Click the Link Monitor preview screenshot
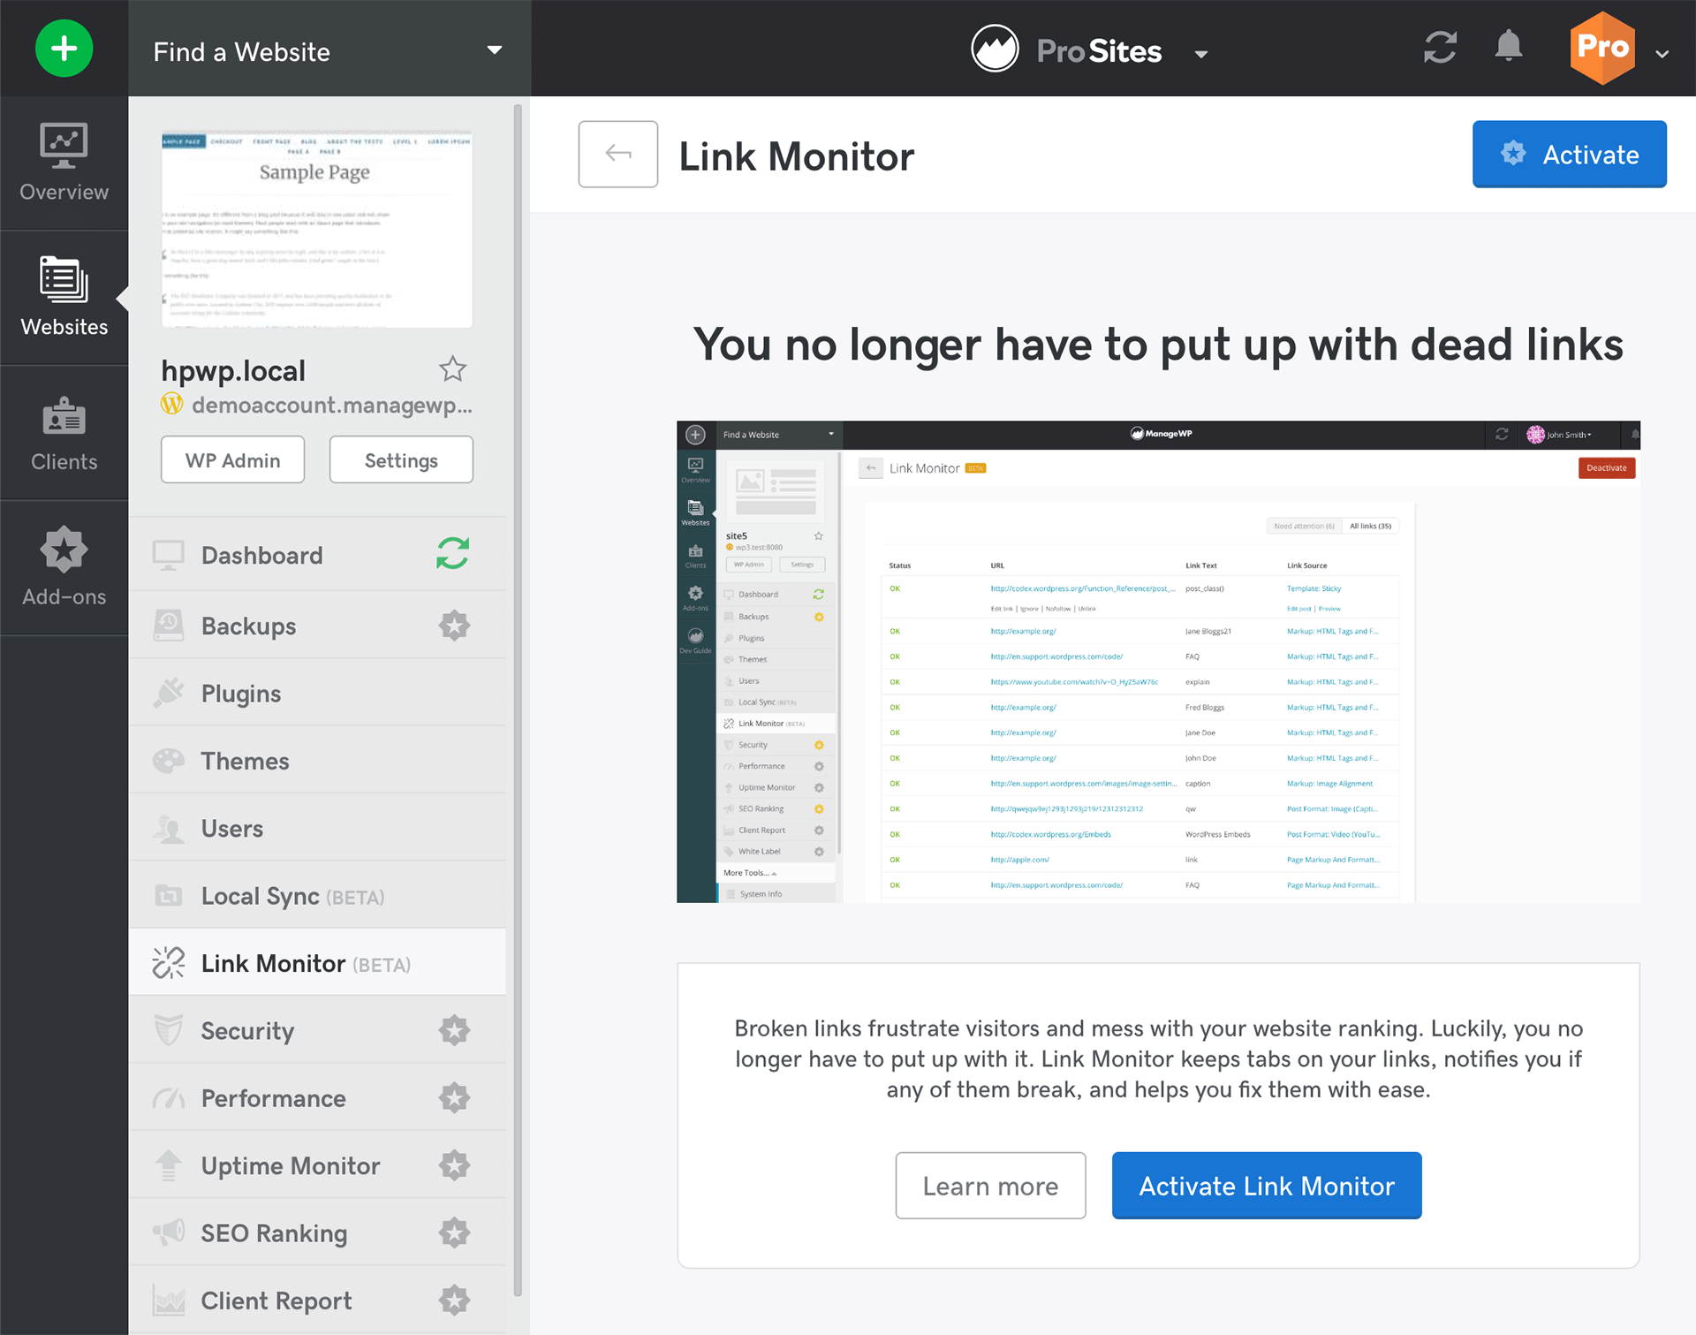The height and width of the screenshot is (1335, 1696). point(1158,661)
